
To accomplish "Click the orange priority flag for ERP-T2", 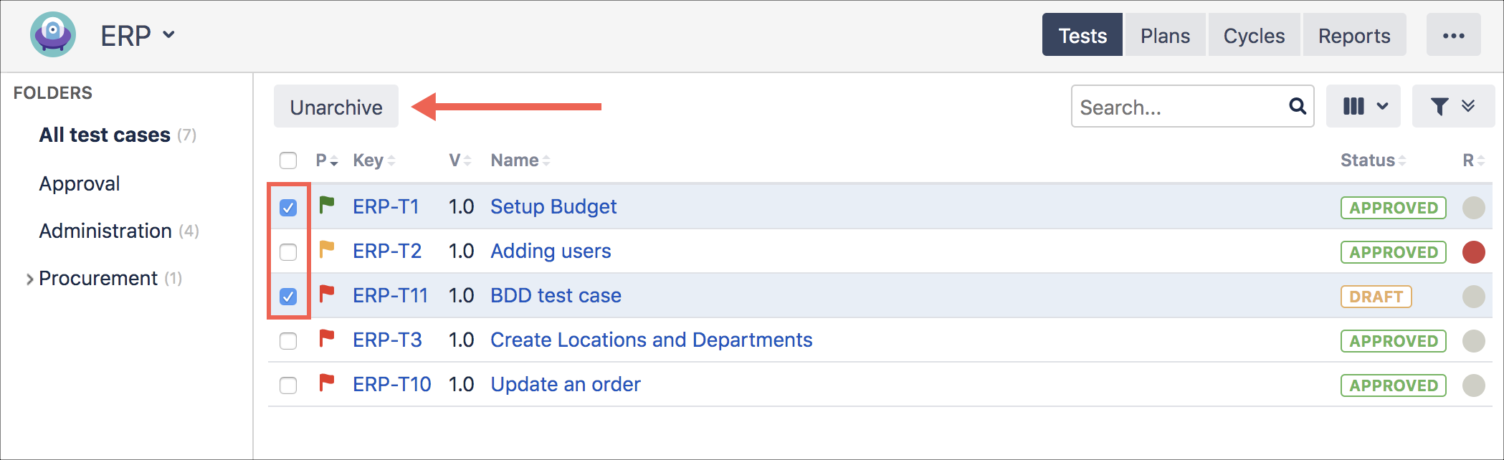I will point(327,250).
